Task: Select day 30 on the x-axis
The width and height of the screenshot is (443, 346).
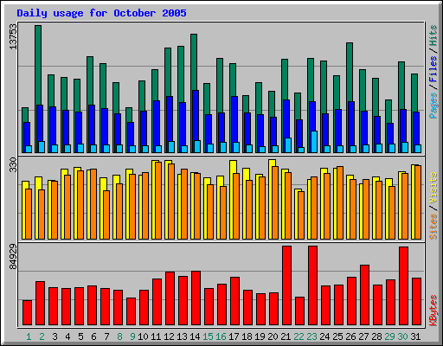Action: click(x=402, y=336)
